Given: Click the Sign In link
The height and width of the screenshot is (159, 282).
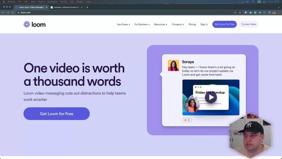Looking at the screenshot, I should 204,24.
